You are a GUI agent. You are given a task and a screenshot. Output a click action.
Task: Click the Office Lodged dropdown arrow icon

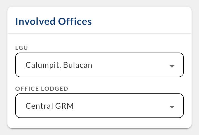[172, 107]
